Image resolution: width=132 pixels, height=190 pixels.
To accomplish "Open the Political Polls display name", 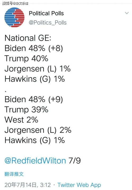I will pyautogui.click(x=46, y=13).
